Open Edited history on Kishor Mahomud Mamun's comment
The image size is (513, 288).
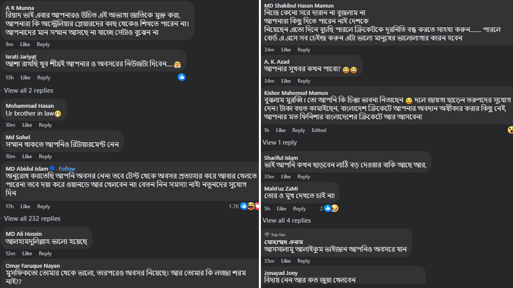(319, 130)
